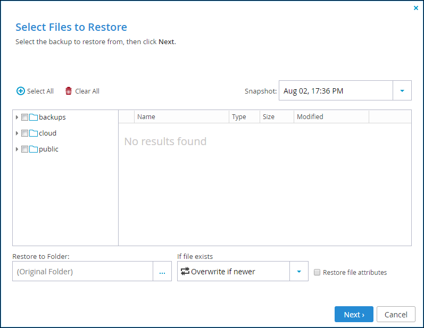Click the public folder icon

(34, 149)
